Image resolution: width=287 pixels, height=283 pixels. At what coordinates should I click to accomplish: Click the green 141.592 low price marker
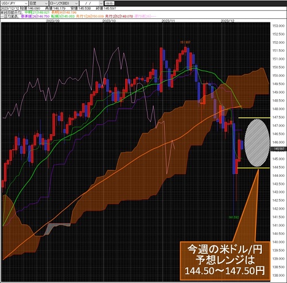(x=234, y=218)
